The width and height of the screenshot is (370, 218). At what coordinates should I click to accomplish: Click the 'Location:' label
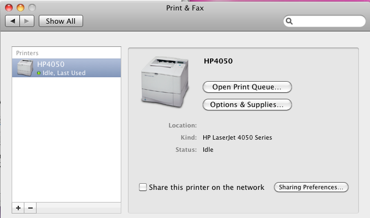pyautogui.click(x=183, y=126)
